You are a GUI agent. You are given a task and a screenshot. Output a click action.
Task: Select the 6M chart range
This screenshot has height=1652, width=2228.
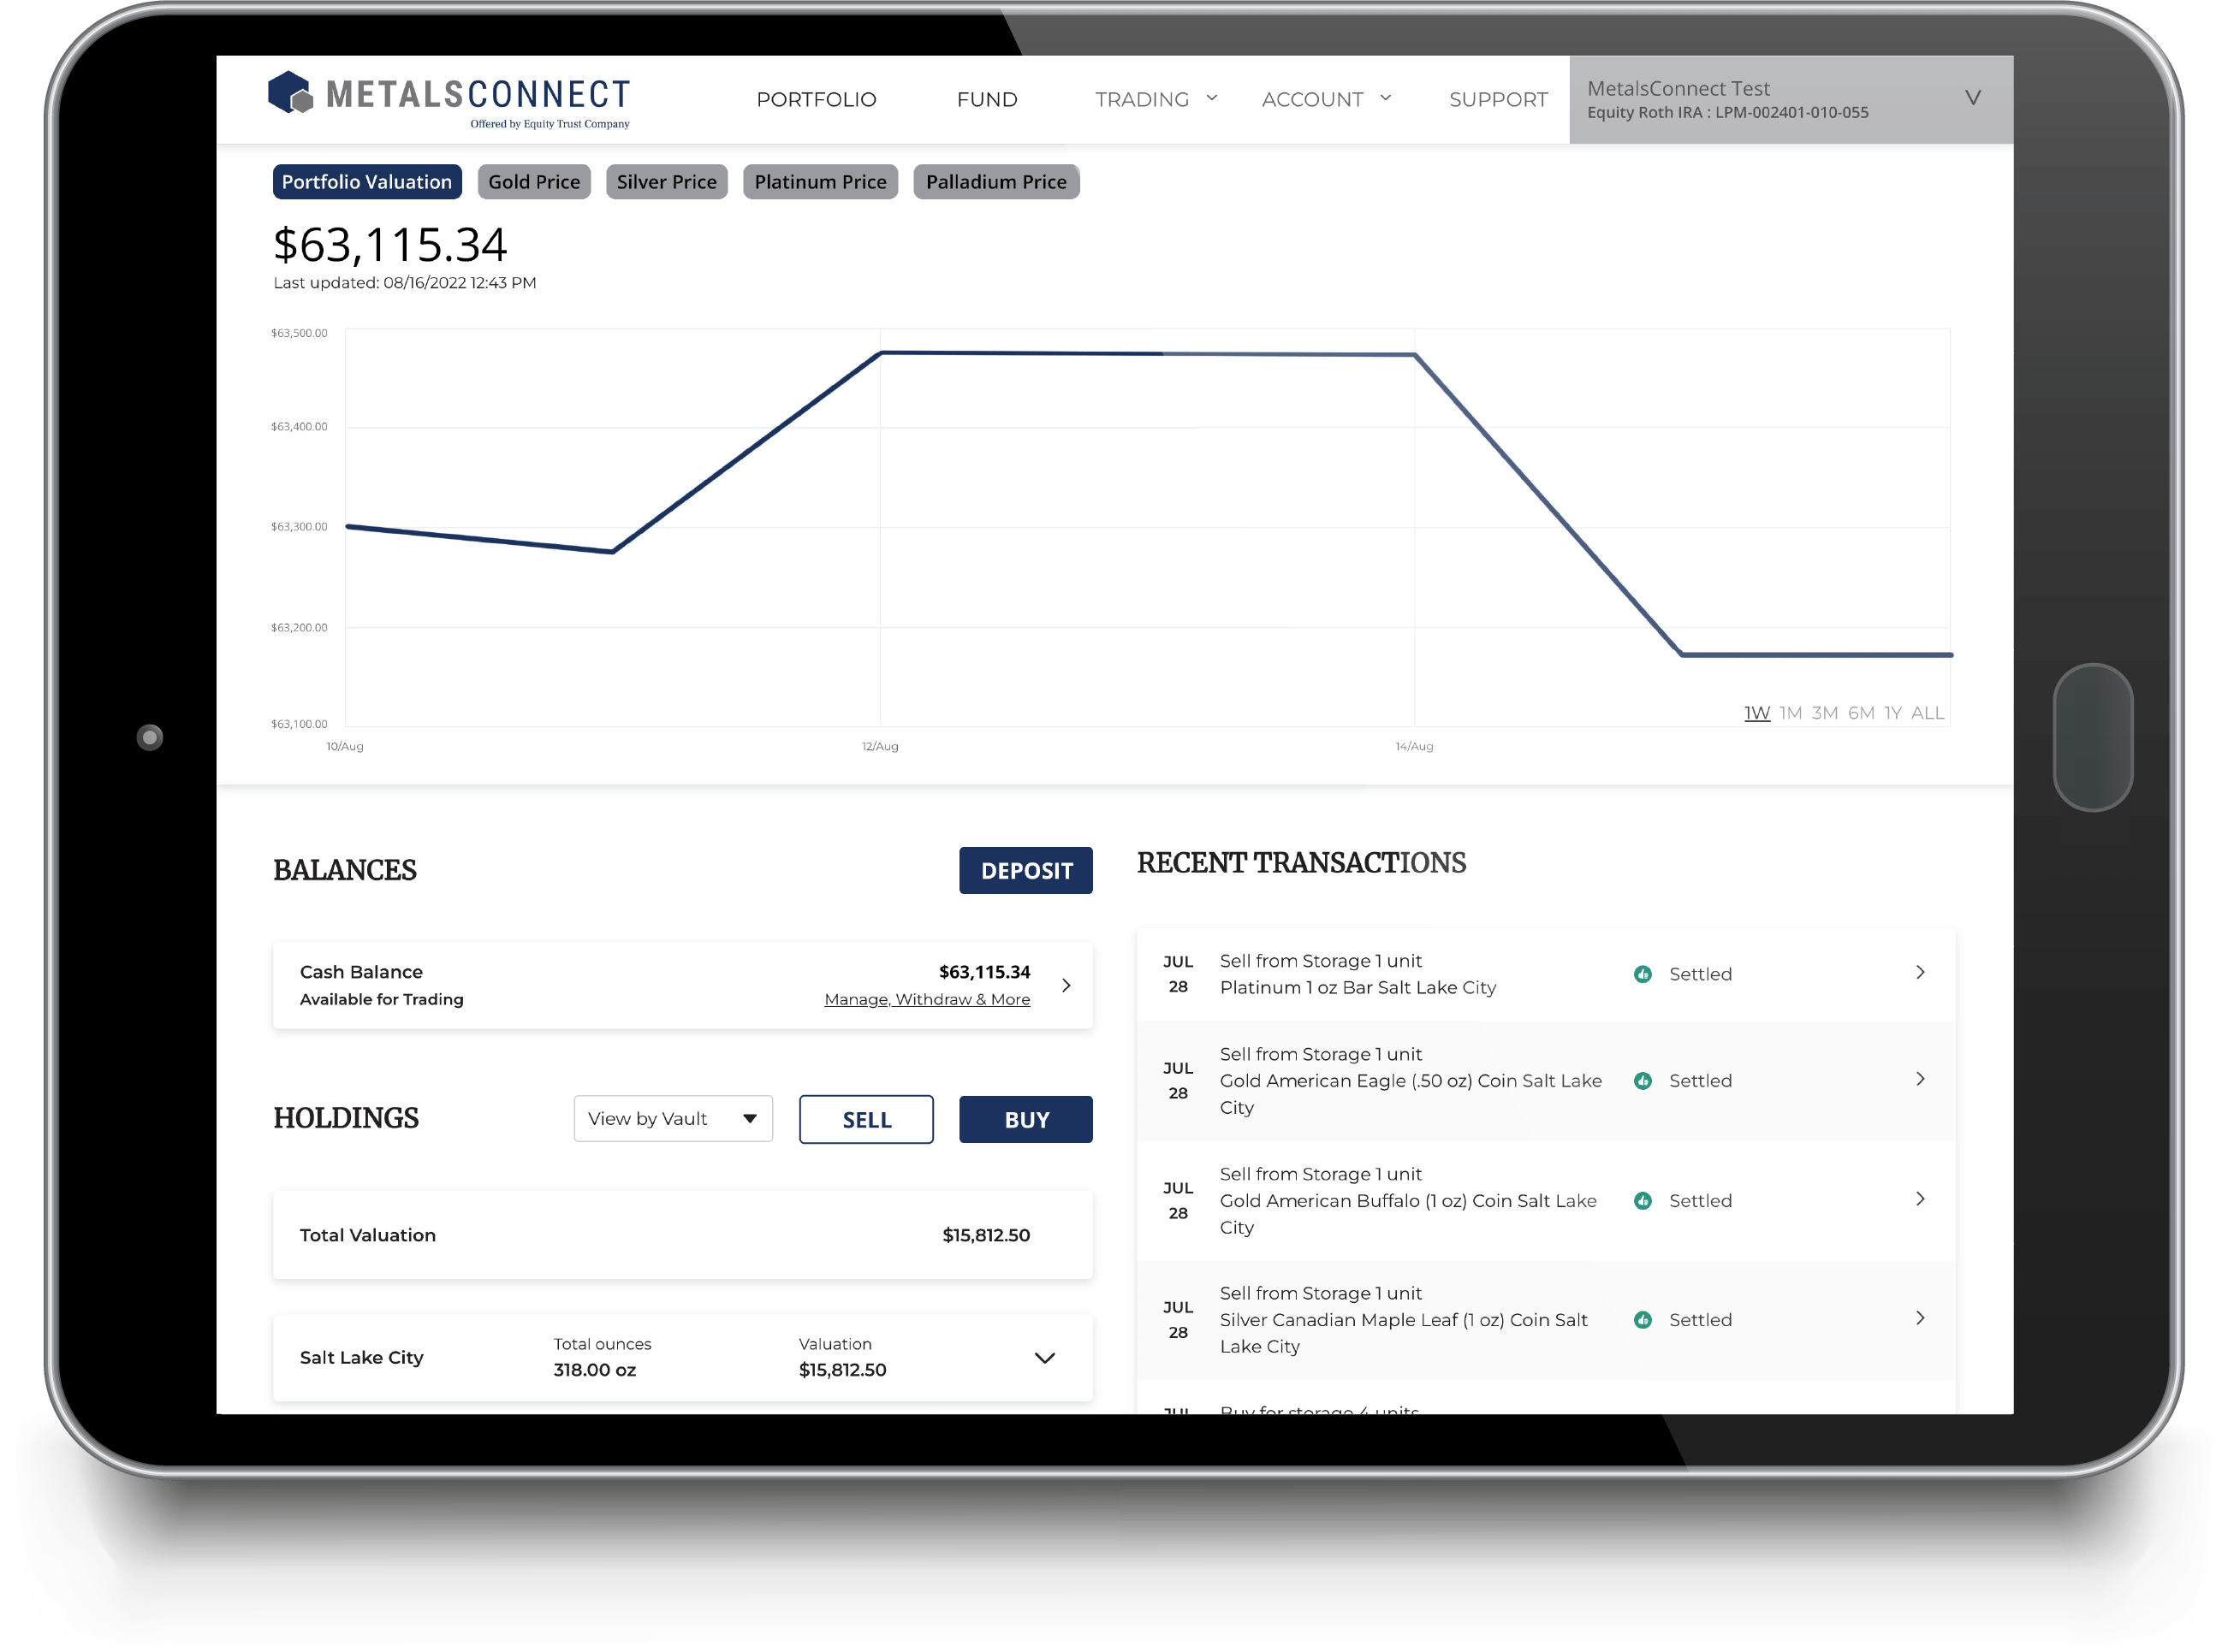point(1861,713)
